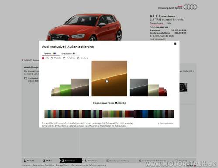Choose the cream swatch on the right
Screen dimensions: 218x168
click(x=153, y=90)
